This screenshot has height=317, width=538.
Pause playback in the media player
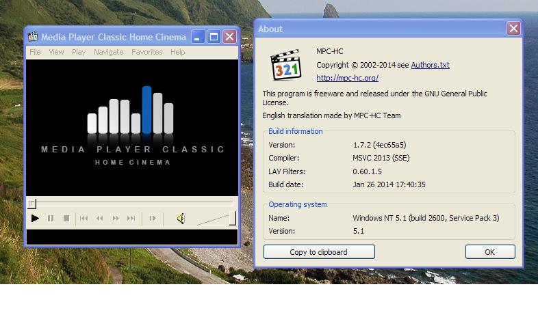coord(51,218)
